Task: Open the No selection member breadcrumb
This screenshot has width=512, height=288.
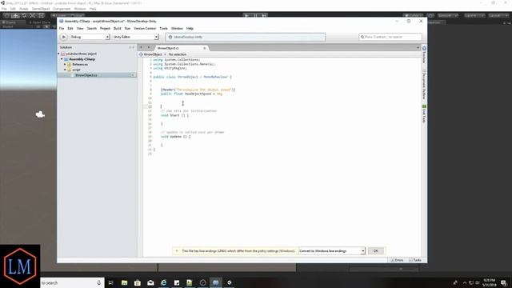Action: click(x=178, y=54)
